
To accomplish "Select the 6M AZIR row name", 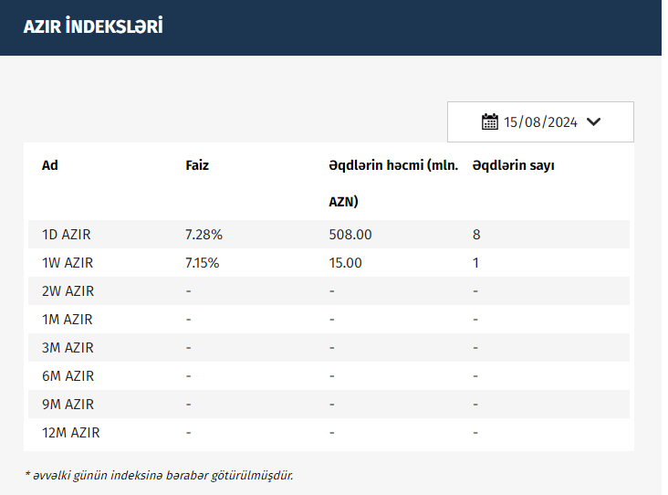I will click(68, 376).
